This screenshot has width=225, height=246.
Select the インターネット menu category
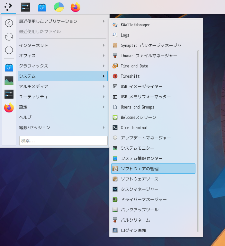(x=63, y=45)
